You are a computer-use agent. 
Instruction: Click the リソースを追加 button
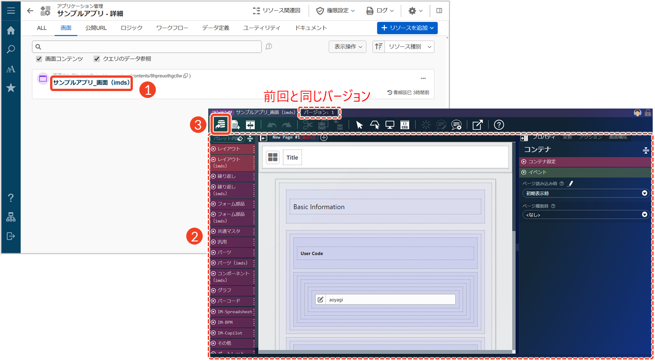tap(407, 28)
